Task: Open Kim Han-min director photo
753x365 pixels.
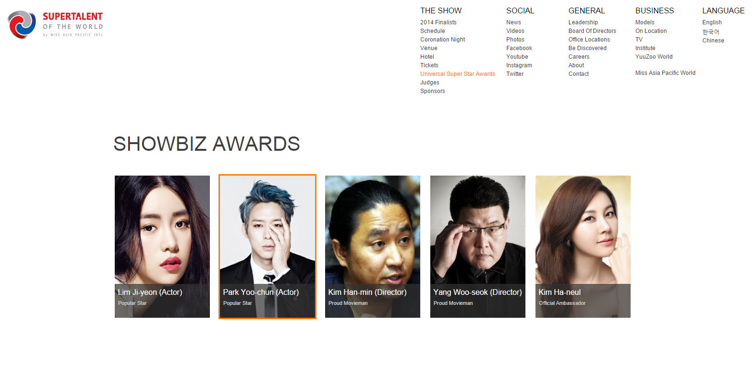Action: 372,247
